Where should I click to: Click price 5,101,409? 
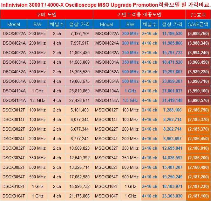pos(79,110)
